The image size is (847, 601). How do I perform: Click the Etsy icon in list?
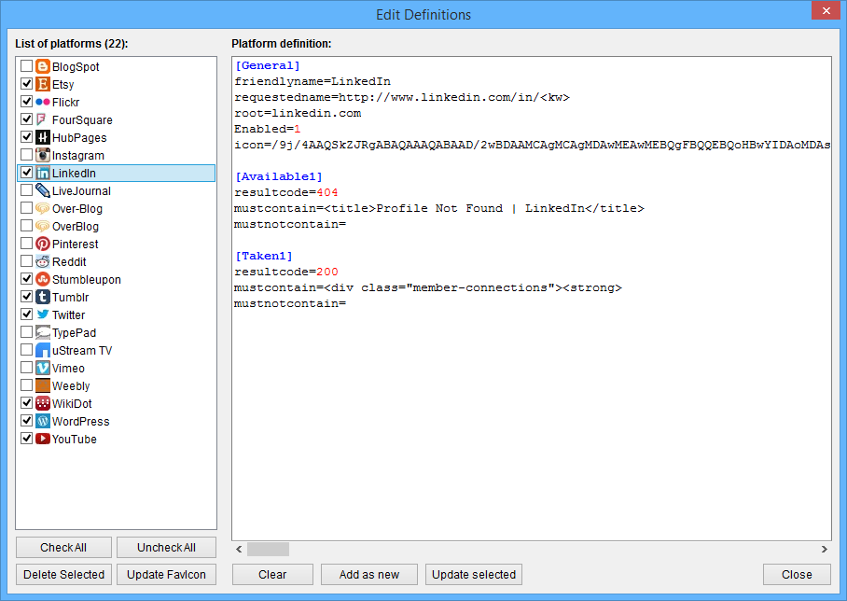42,85
